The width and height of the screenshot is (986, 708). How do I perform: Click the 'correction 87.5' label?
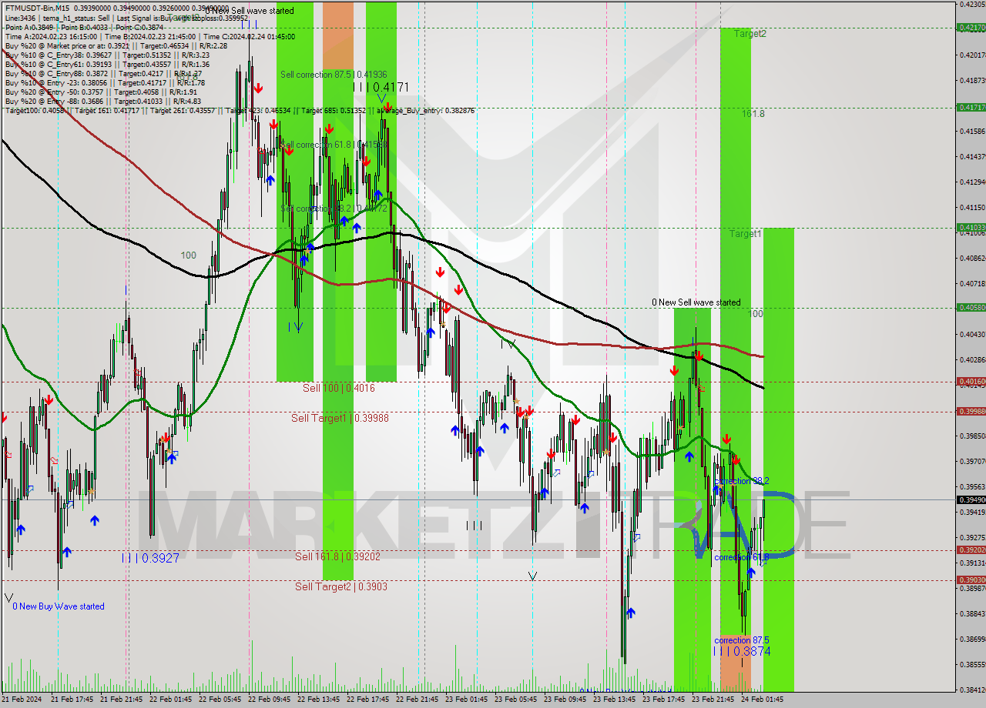[x=741, y=640]
